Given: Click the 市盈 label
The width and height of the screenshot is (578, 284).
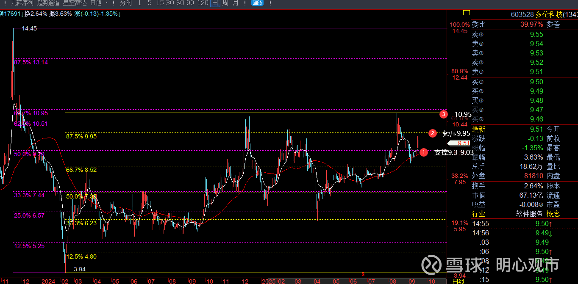Looking at the screenshot, I should click(x=553, y=205).
